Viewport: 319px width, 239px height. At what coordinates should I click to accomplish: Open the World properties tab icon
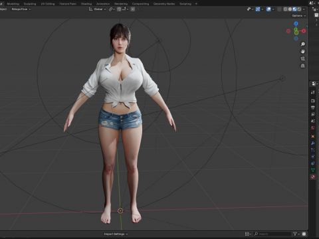[x=313, y=127]
